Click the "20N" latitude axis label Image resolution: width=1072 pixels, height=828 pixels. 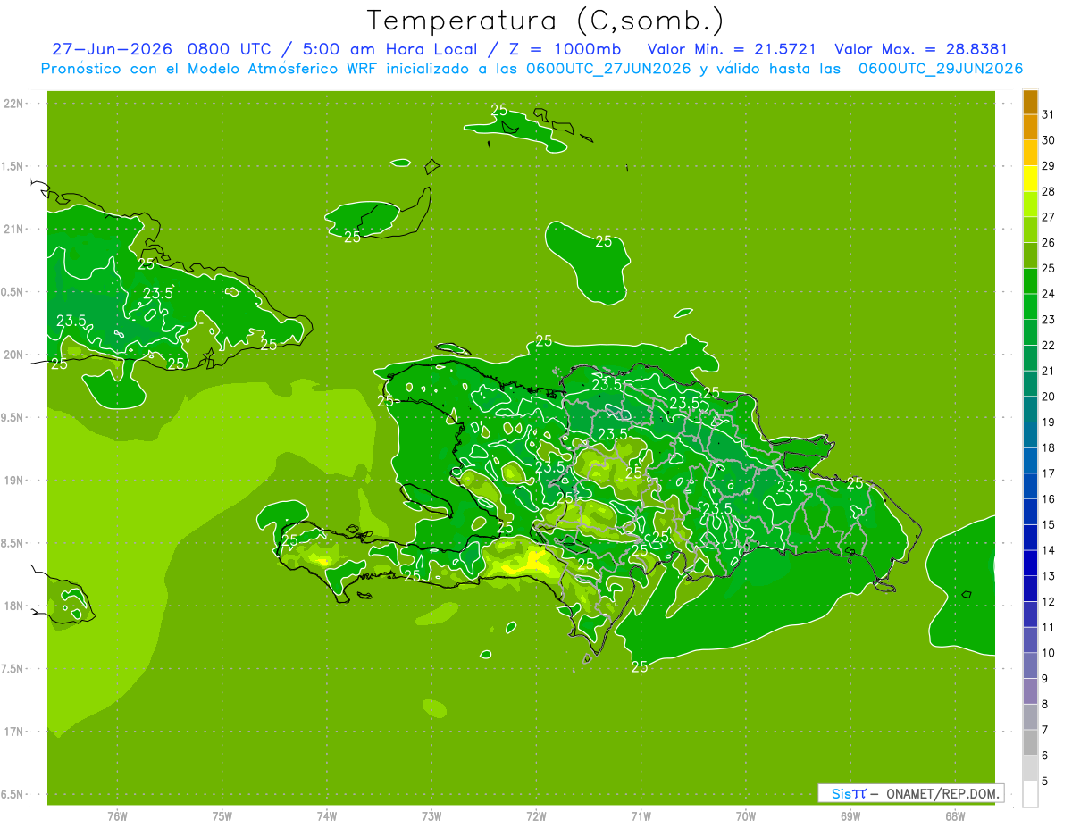pos(15,355)
